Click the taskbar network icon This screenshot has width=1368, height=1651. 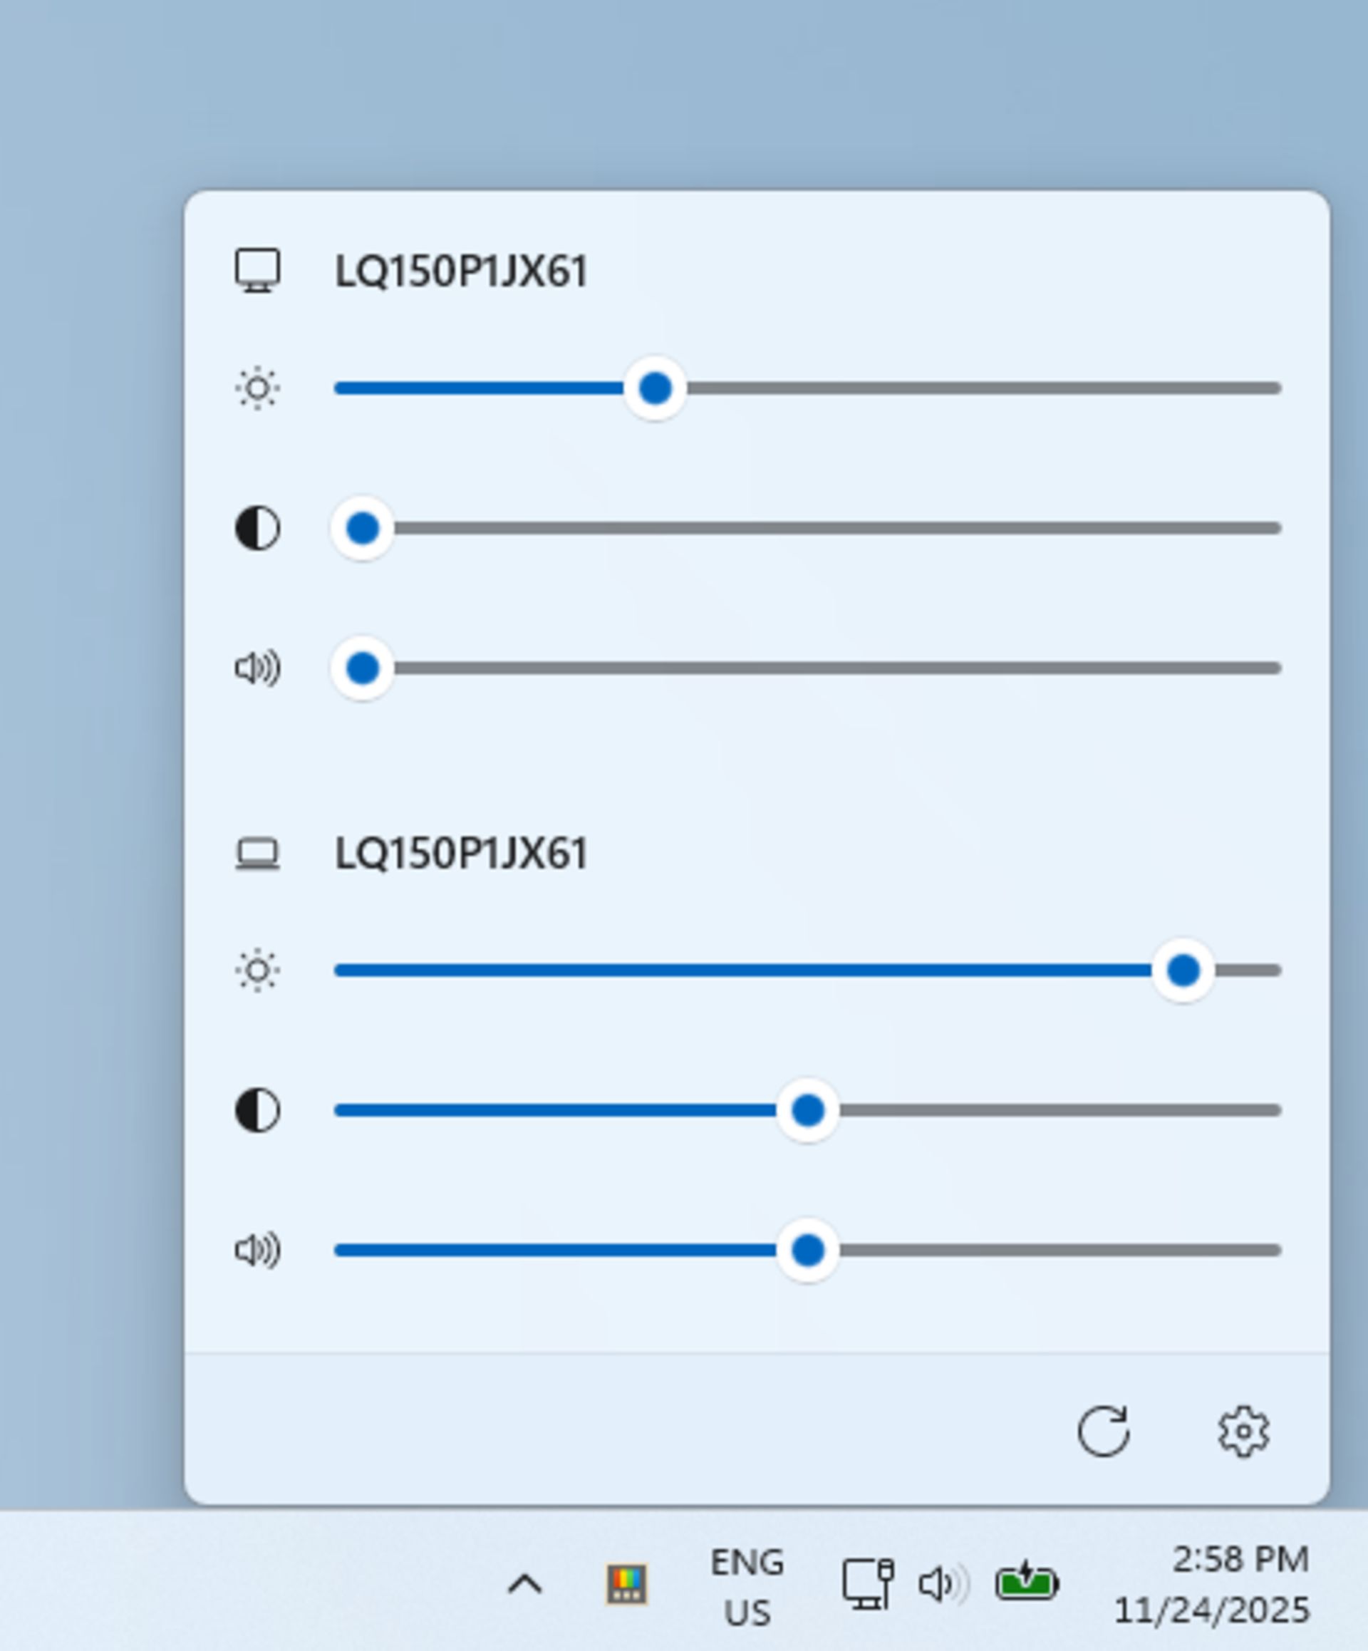pyautogui.click(x=868, y=1584)
